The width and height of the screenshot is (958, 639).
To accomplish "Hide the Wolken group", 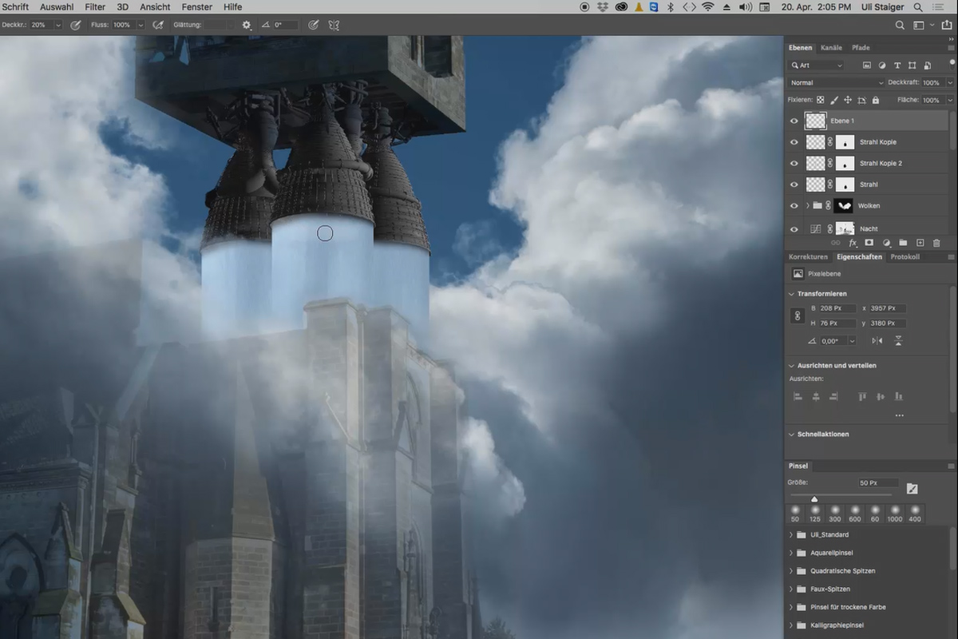I will pos(794,206).
